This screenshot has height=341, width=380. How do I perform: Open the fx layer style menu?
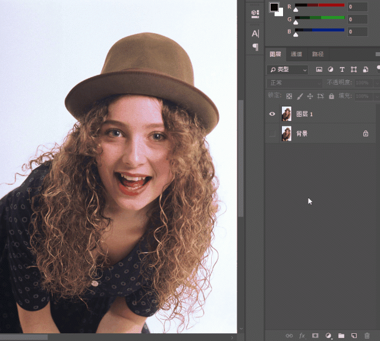click(x=302, y=336)
